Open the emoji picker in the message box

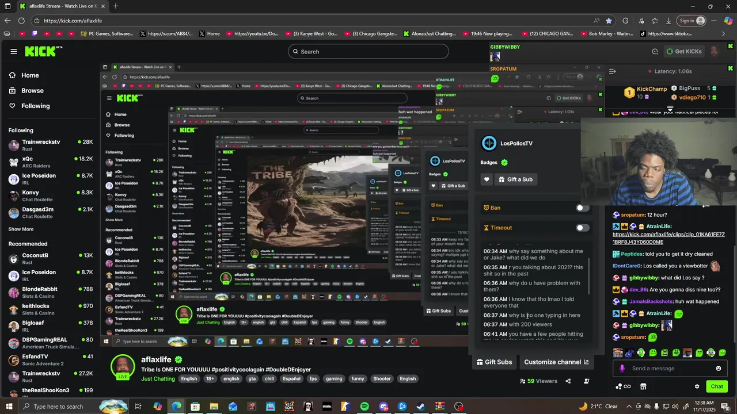click(x=719, y=369)
